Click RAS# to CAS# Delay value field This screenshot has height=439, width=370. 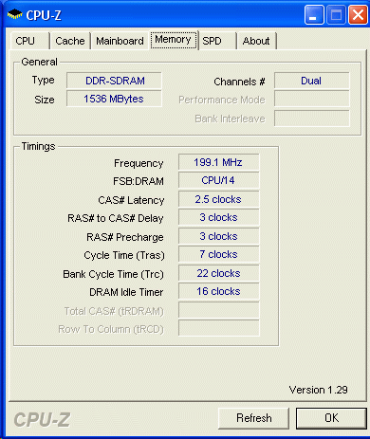click(x=218, y=217)
